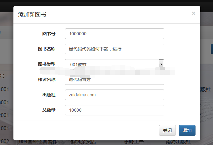Click the 总数量 label
Viewport: 213px width, 145px height.
coord(49,110)
